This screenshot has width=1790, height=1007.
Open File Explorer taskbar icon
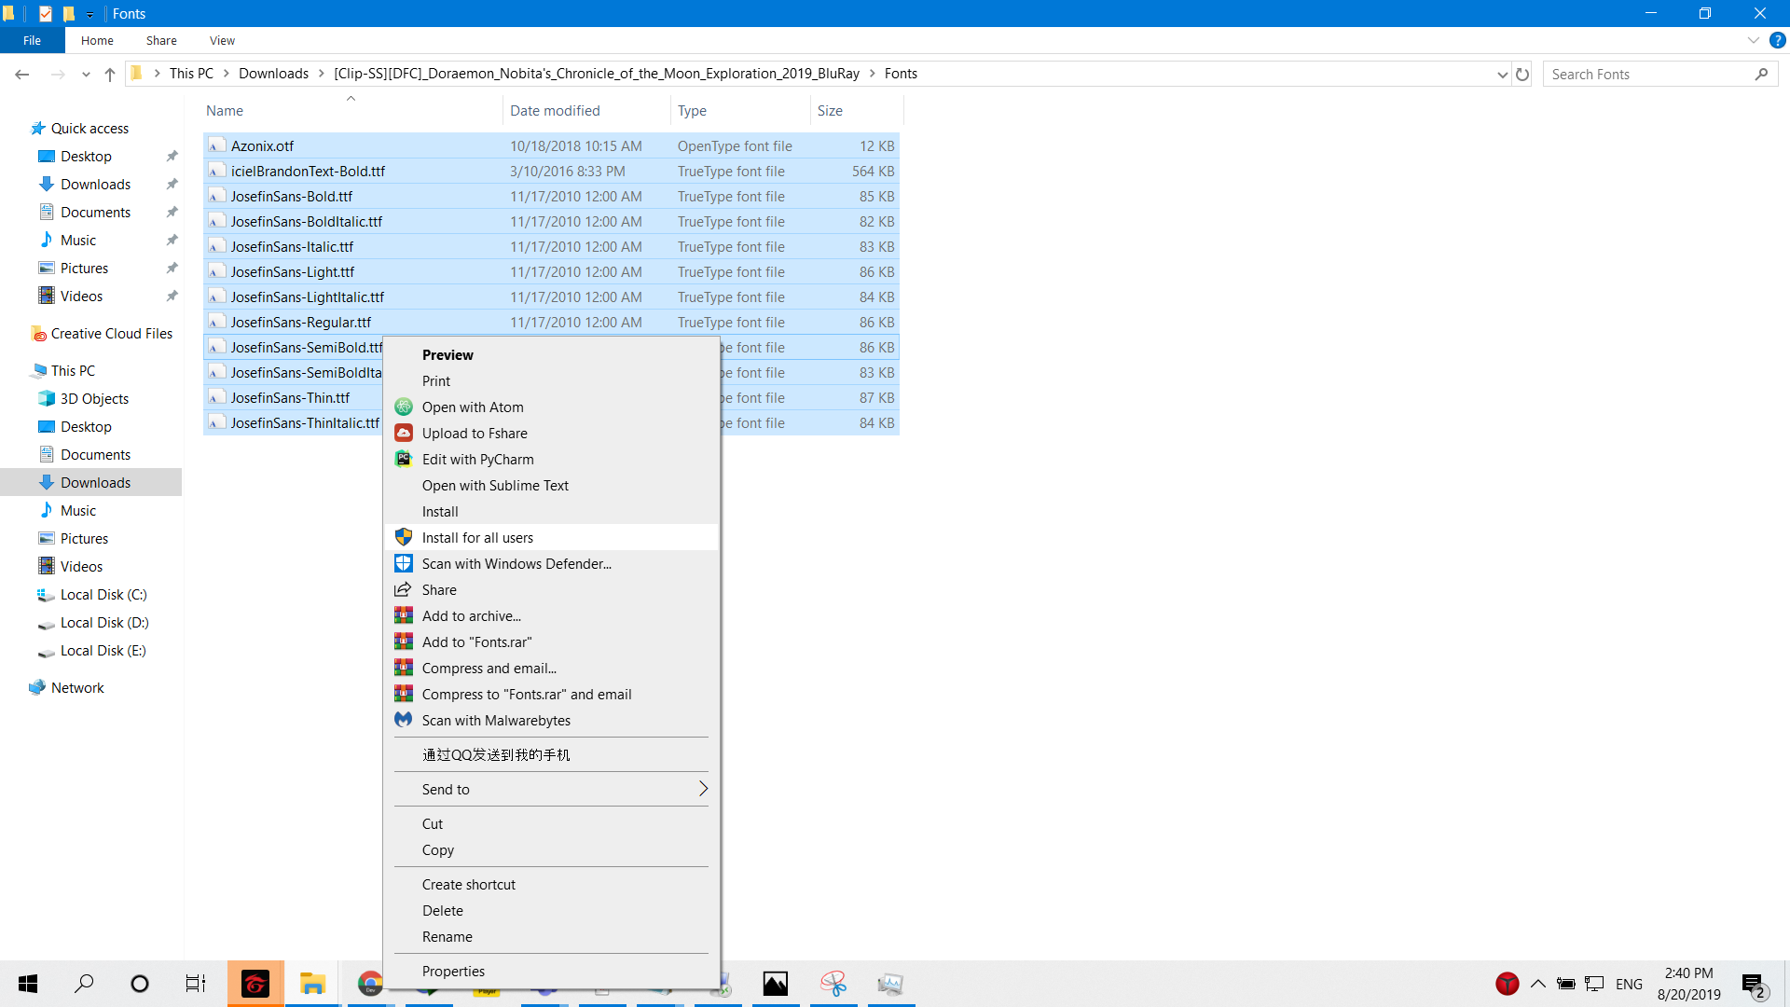tap(312, 984)
